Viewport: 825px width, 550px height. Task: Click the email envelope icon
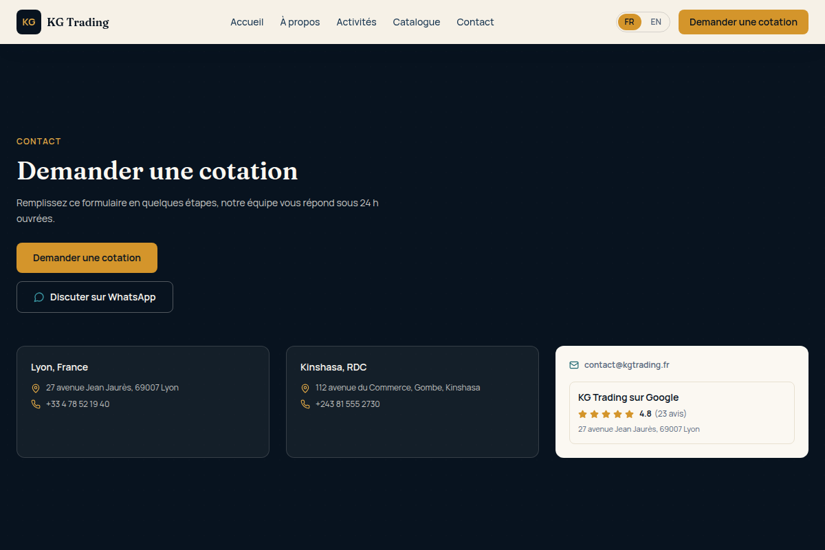pyautogui.click(x=574, y=365)
